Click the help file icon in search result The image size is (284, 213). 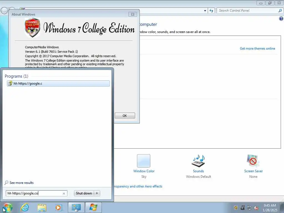[x=10, y=83]
